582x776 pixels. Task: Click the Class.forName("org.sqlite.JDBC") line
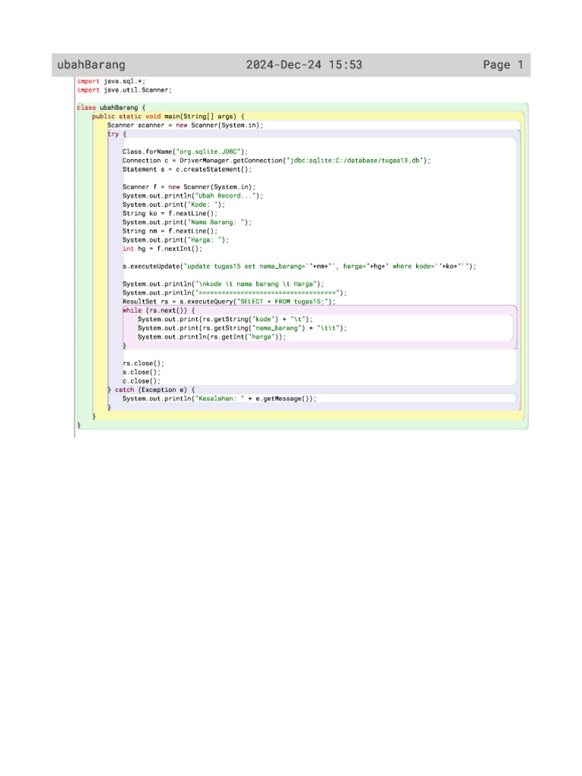(x=185, y=152)
